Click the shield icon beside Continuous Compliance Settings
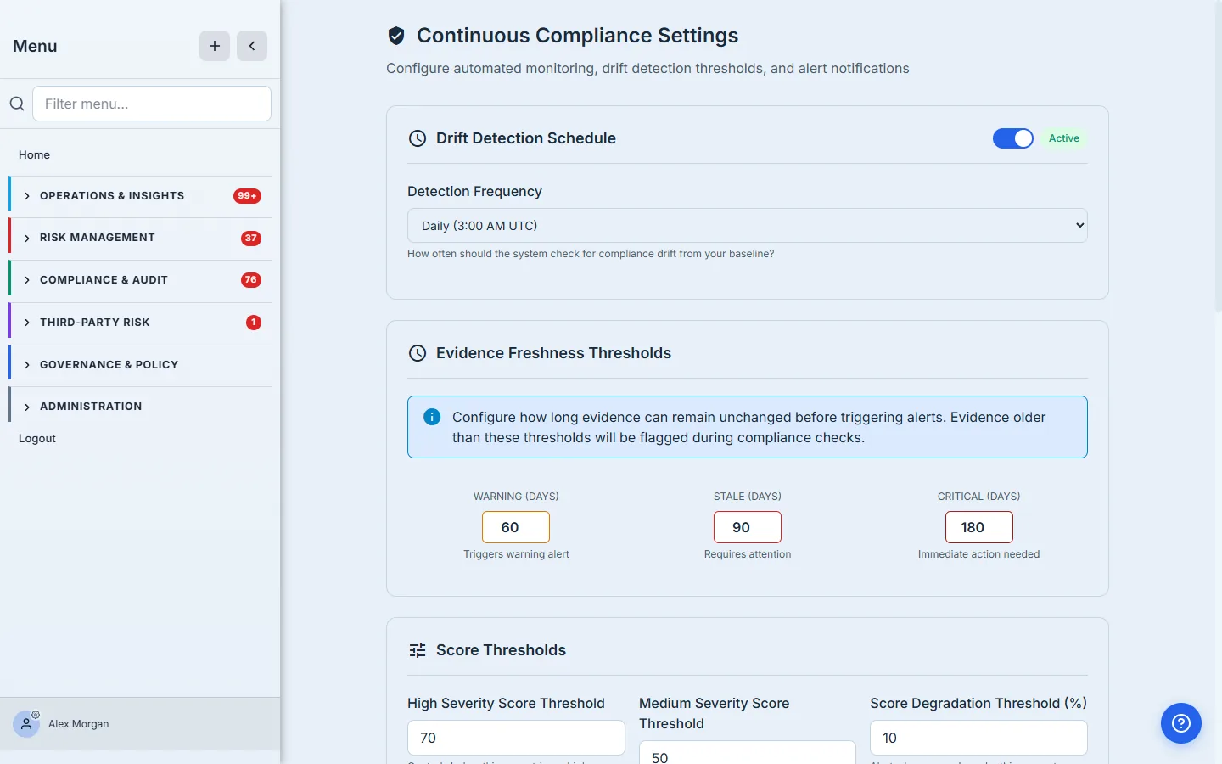The height and width of the screenshot is (764, 1222). pyautogui.click(x=396, y=36)
